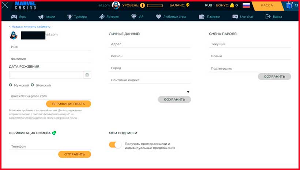Viewport: 300px width, 170px height.
Task: Open the Турниры menu item
Action: (x=75, y=17)
